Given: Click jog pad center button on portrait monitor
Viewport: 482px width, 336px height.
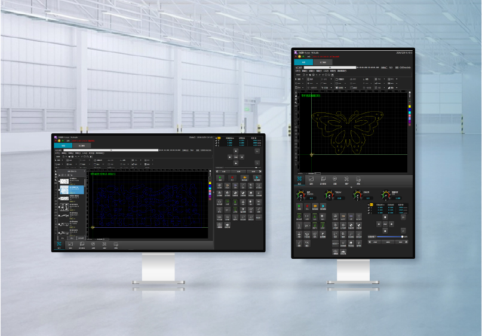Looking at the screenshot, I should (385, 225).
